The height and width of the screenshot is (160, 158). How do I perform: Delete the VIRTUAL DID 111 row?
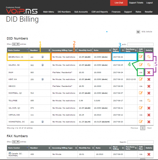click(x=149, y=115)
